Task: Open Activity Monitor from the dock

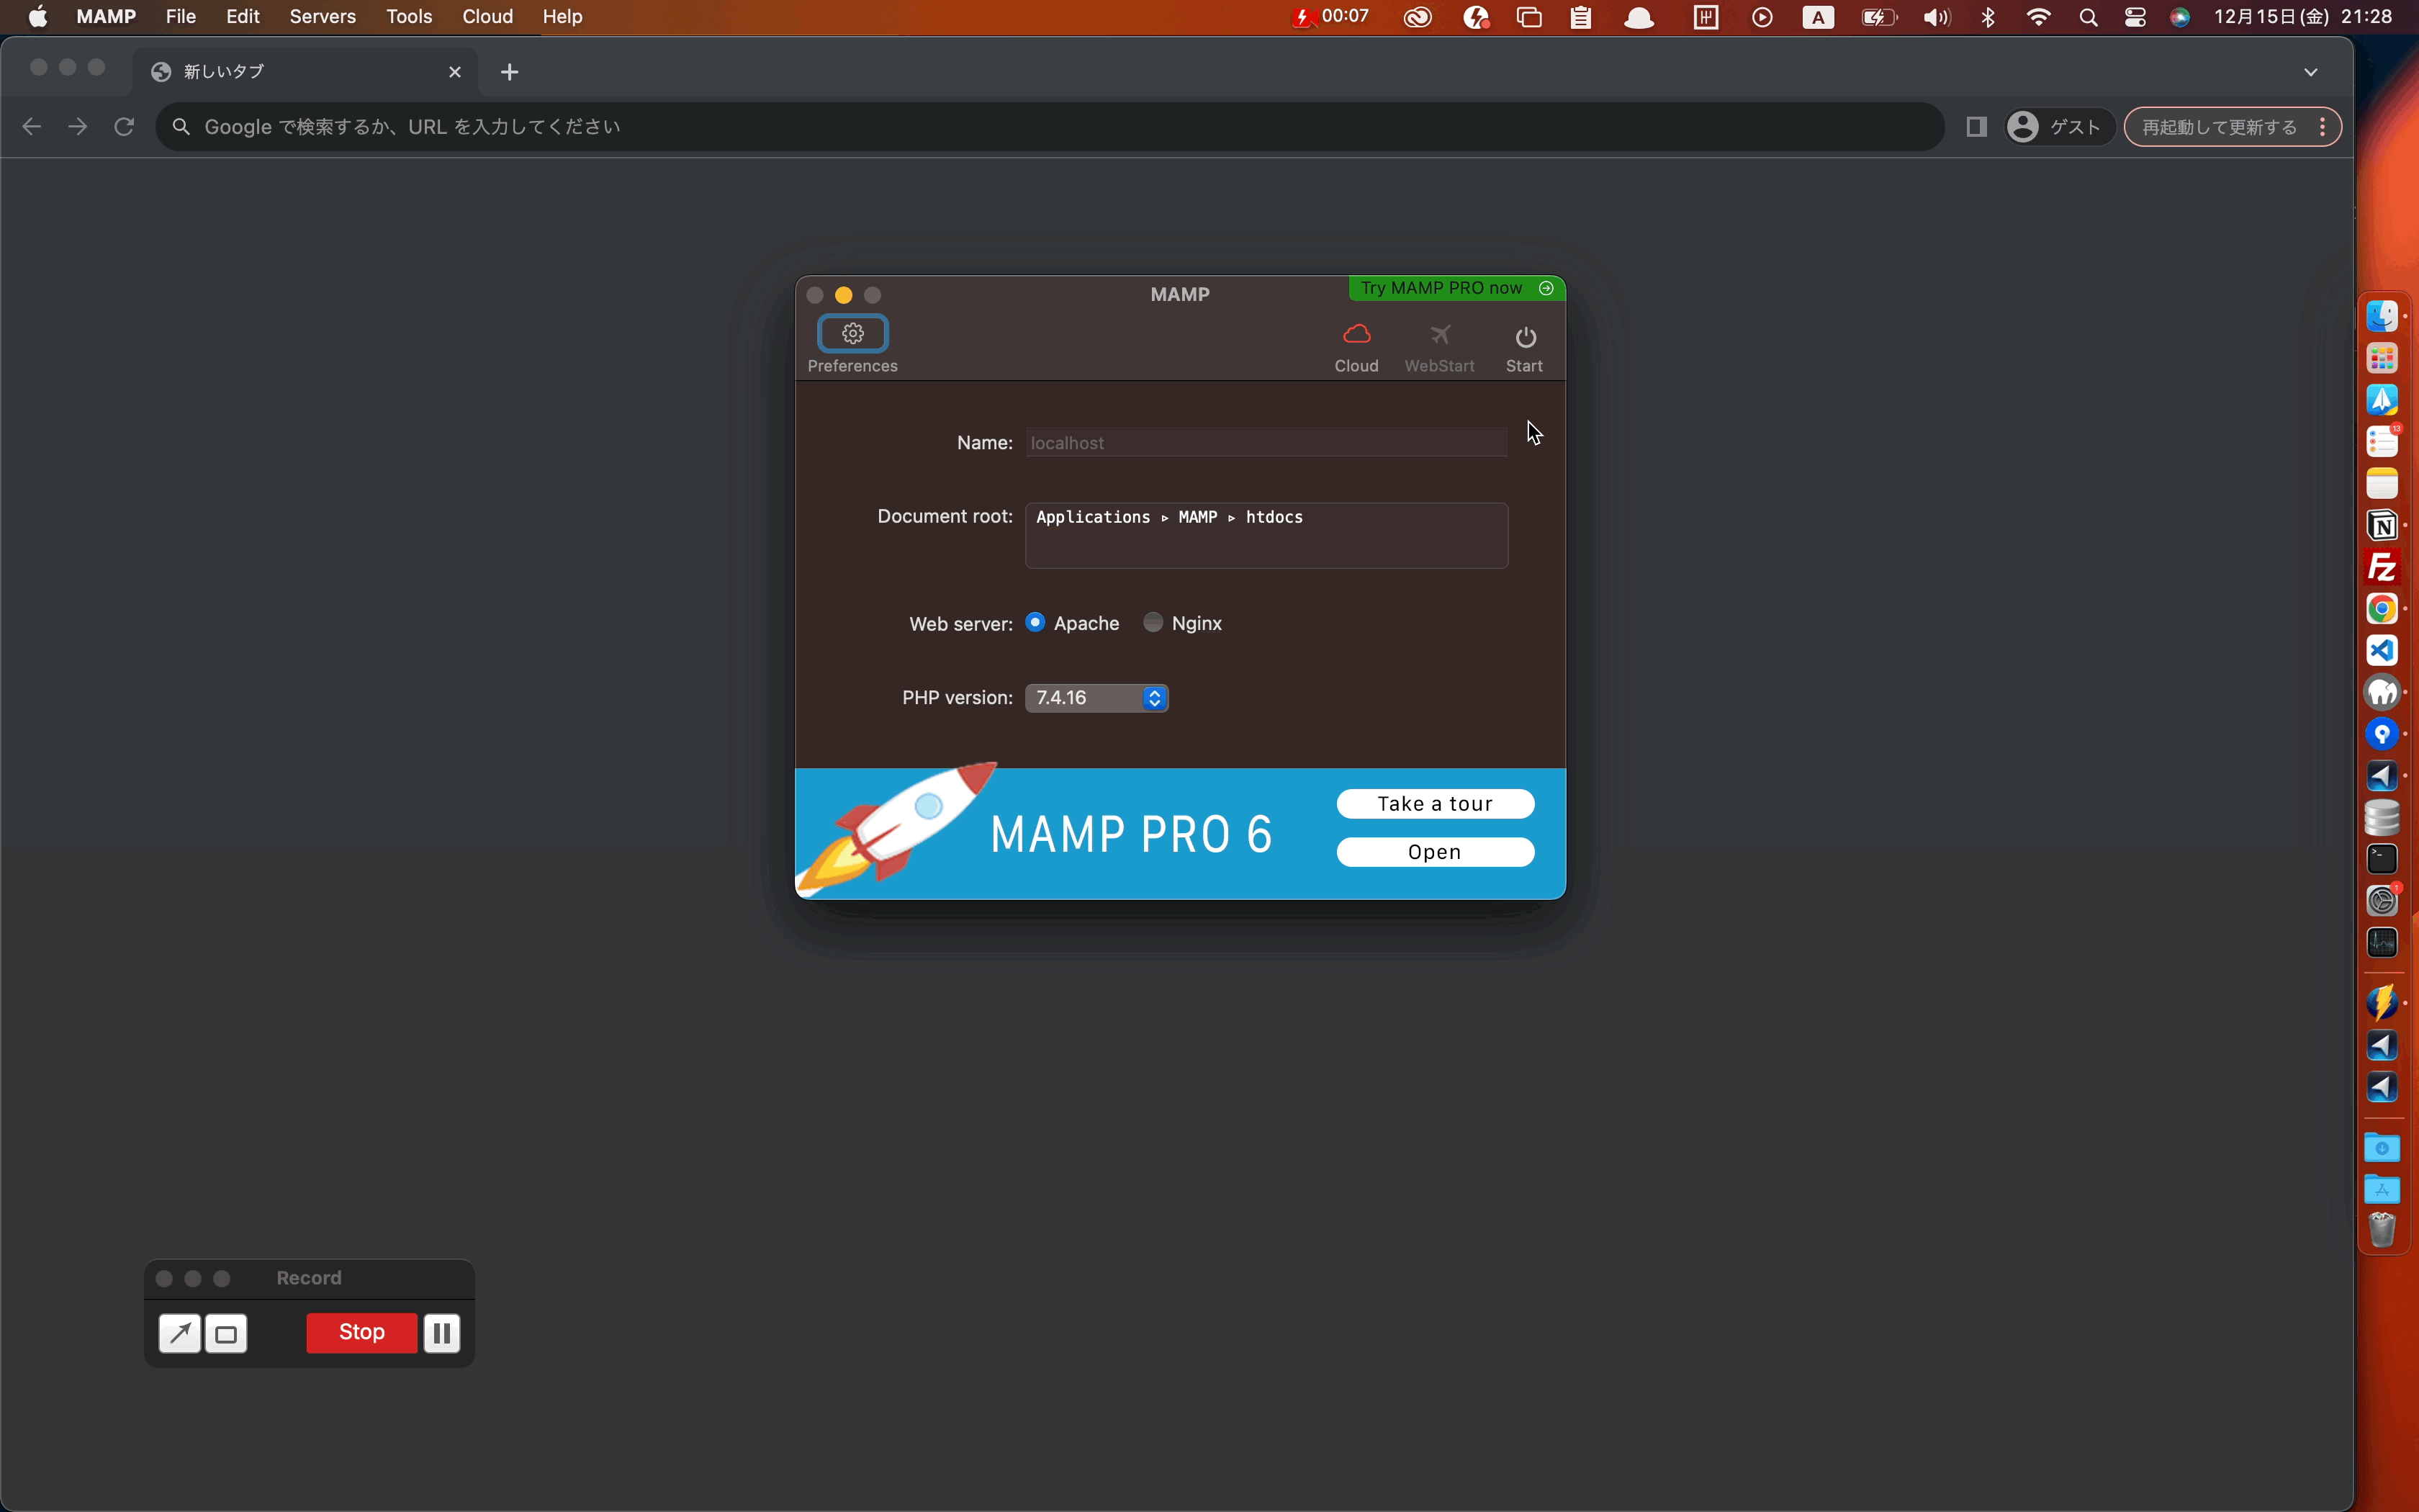Action: [2382, 943]
